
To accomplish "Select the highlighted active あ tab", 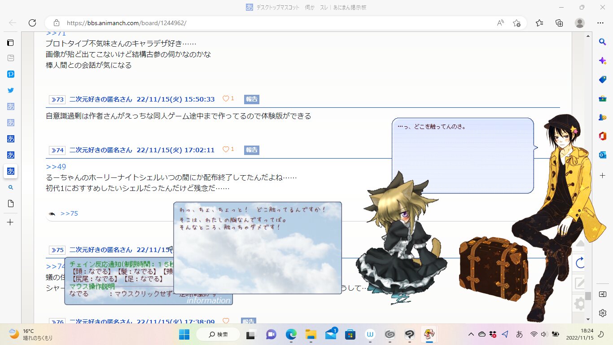I will pyautogui.click(x=11, y=171).
